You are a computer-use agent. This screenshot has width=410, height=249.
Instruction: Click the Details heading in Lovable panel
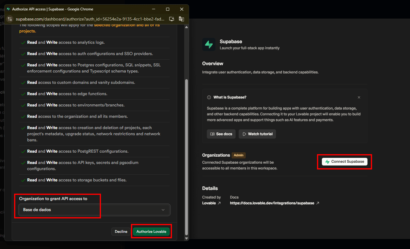(x=210, y=188)
